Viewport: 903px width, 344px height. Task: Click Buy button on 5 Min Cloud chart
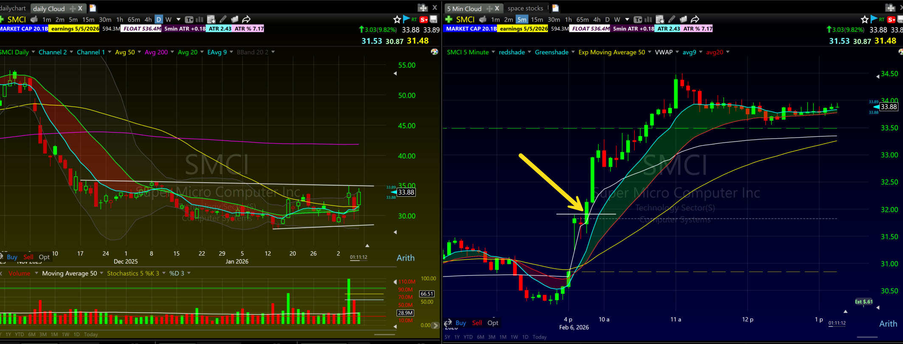click(460, 323)
